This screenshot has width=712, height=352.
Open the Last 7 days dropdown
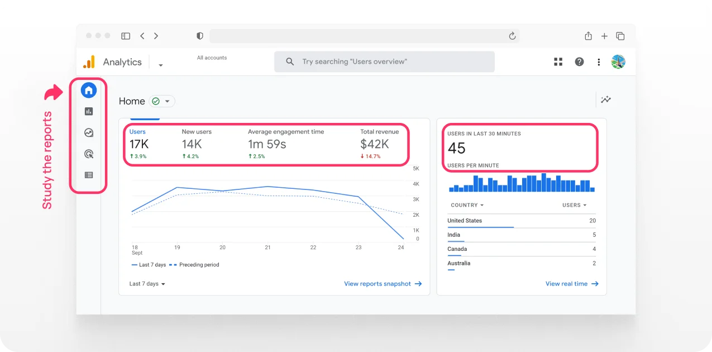coord(147,284)
